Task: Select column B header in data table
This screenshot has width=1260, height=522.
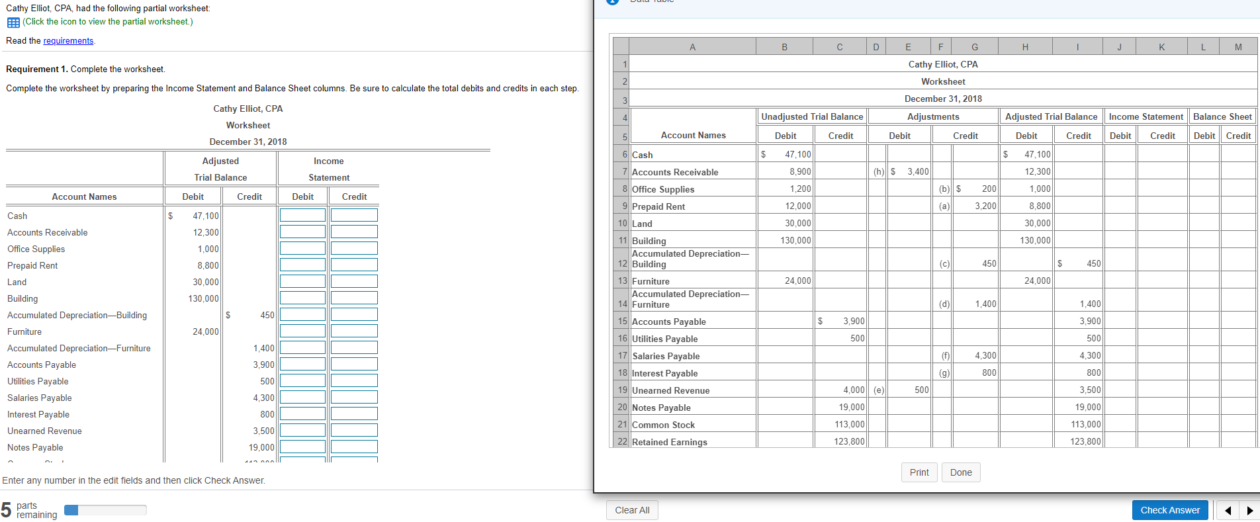Action: pos(784,46)
